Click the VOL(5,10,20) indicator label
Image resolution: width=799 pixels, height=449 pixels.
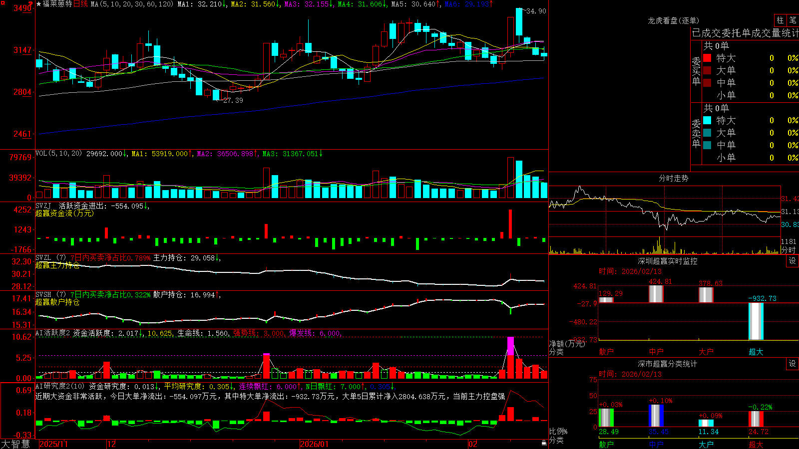tap(58, 154)
